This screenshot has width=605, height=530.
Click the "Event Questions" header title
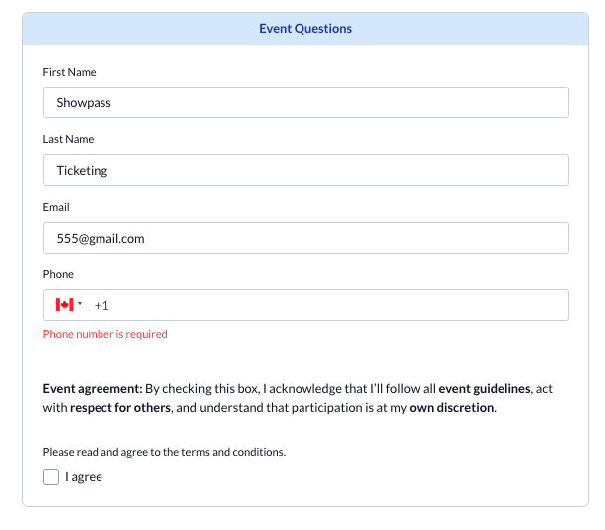305,29
